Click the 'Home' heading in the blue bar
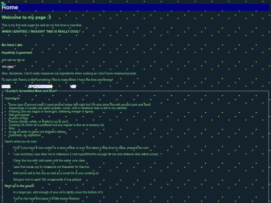Screen dimensions: 271x203 coord(10,8)
